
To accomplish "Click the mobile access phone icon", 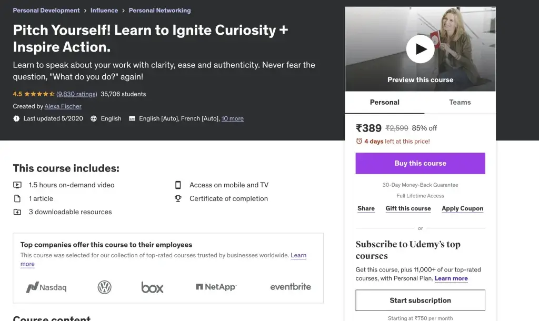I will [x=178, y=185].
